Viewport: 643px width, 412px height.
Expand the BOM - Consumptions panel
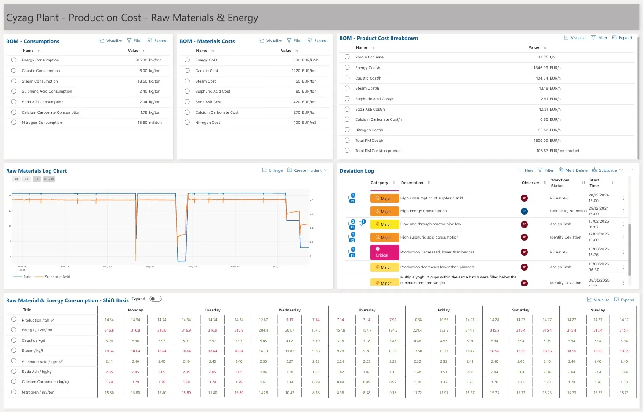tap(157, 41)
